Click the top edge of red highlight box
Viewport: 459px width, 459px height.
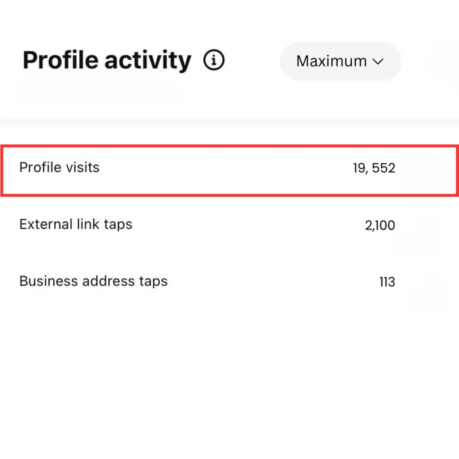(x=229, y=146)
